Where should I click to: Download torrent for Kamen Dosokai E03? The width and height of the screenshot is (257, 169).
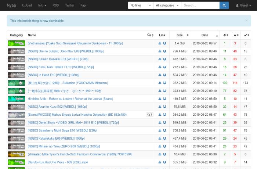point(160,59)
